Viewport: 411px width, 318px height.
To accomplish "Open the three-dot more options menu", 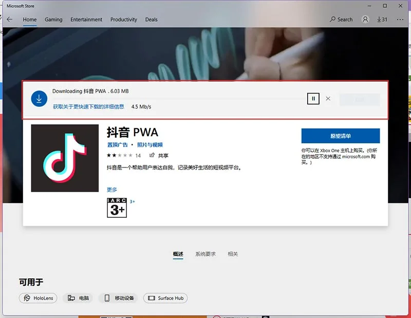I will [400, 20].
